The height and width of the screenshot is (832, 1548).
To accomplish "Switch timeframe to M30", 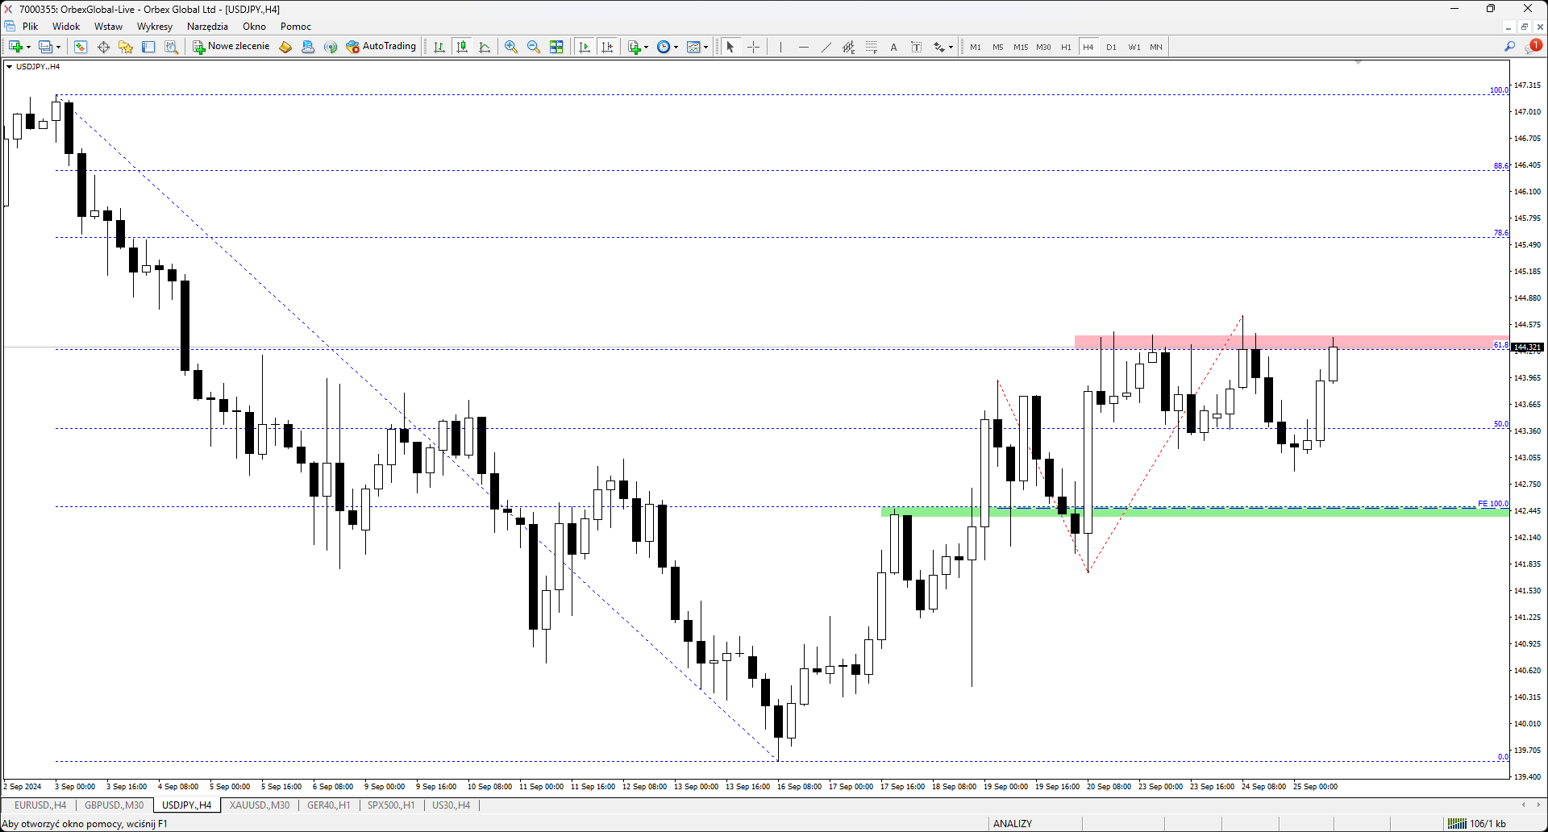I will coord(1043,47).
